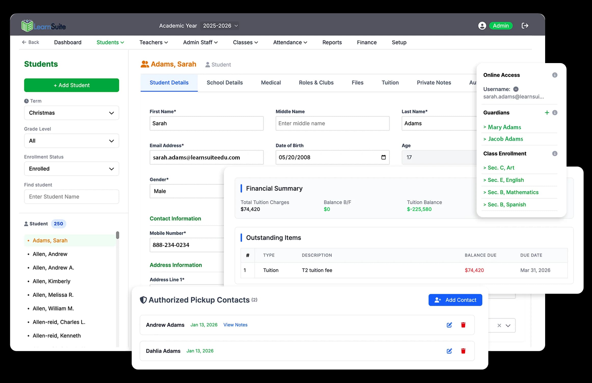
Task: Click the Add Contact button
Action: tap(455, 300)
